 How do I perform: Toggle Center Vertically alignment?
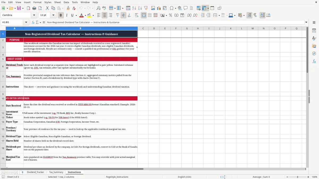pyautogui.click(x=123, y=15)
